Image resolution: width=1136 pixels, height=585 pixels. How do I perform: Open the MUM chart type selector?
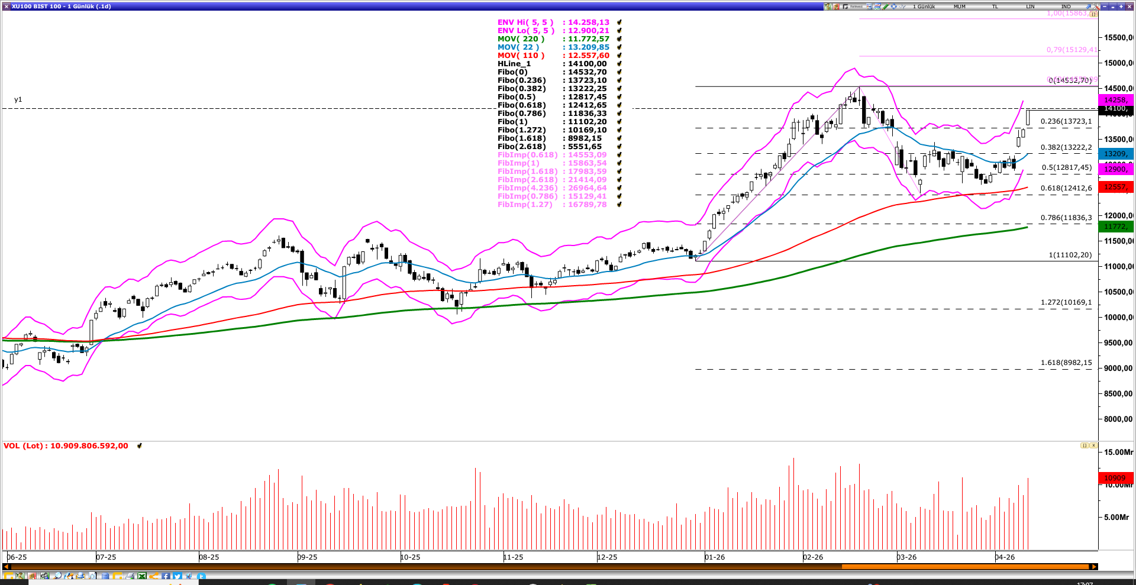click(x=960, y=6)
